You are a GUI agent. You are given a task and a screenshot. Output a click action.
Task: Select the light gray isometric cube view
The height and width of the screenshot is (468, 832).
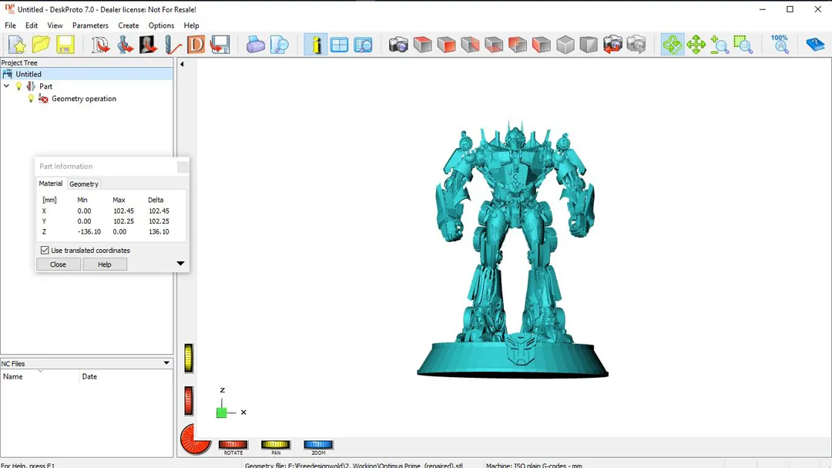(565, 45)
